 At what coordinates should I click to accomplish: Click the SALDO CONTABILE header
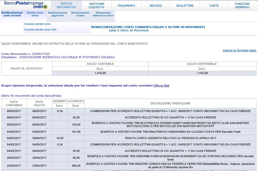coord(100,64)
